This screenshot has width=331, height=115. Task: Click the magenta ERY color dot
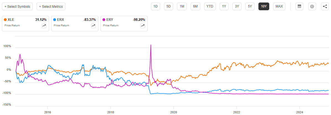click(x=104, y=20)
